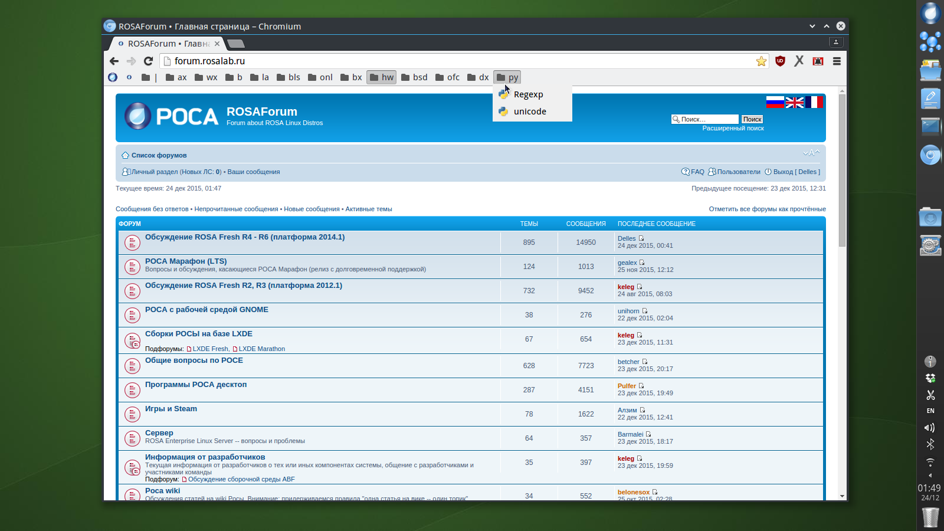Open Активные темы link
This screenshot has width=944, height=531.
click(369, 209)
